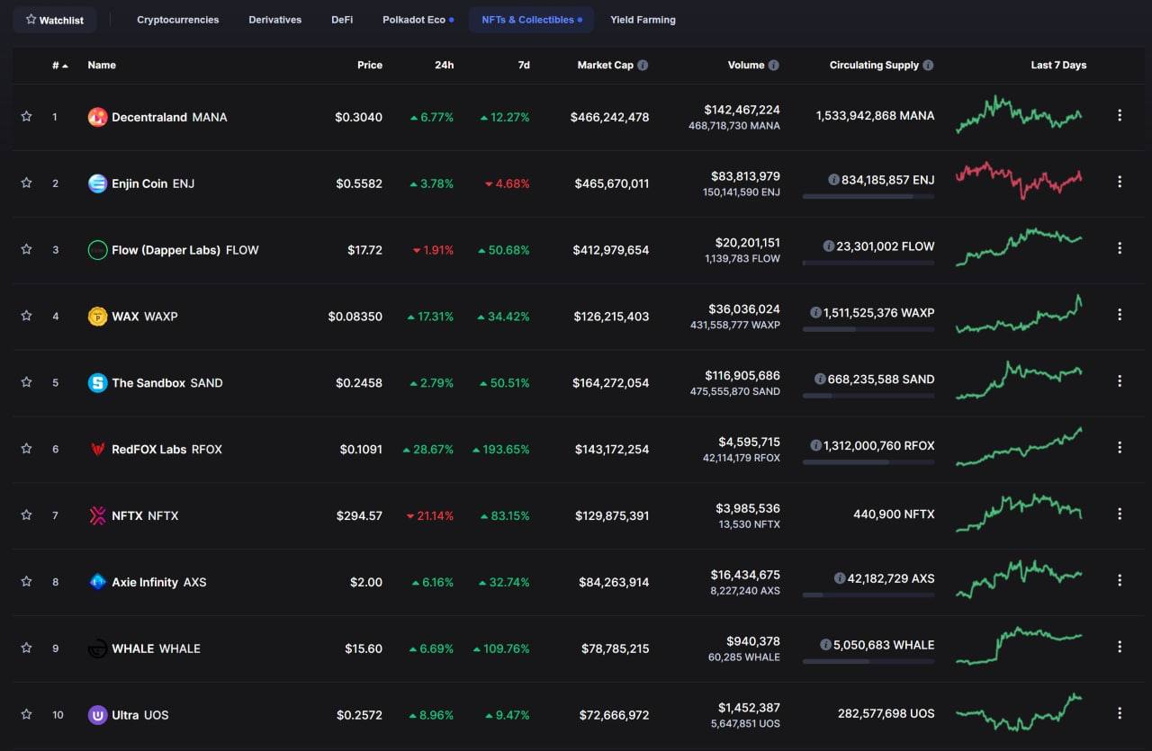The image size is (1152, 751).
Task: Star Axie Infinity for the watchlist
Action: tap(26, 581)
